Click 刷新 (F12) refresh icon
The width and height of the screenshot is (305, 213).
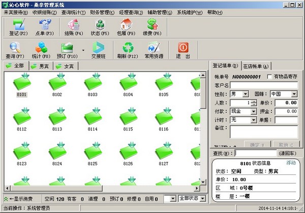[128, 50]
